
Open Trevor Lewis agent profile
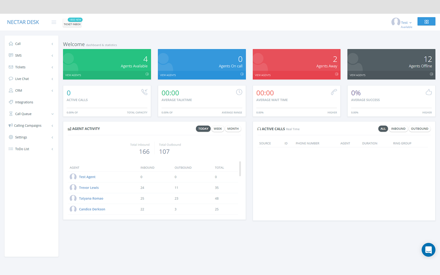(x=89, y=187)
